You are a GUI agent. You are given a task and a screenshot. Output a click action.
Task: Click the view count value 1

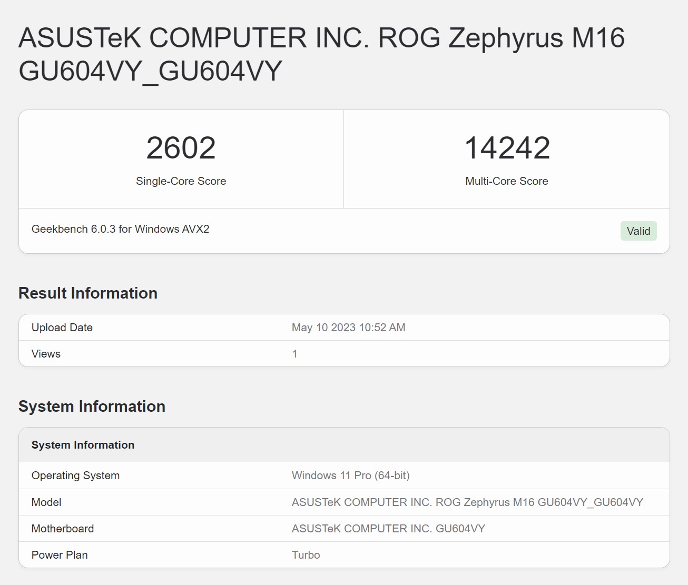click(294, 354)
